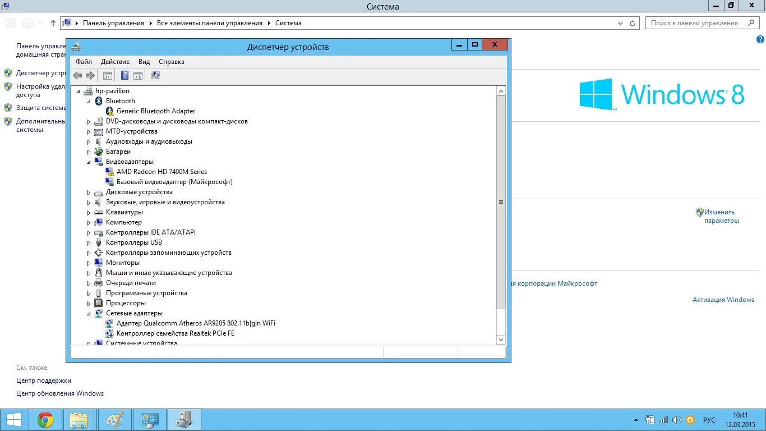
Task: Click the Контроллеры IDE ATA/ATAPI icon
Action: coord(99,232)
